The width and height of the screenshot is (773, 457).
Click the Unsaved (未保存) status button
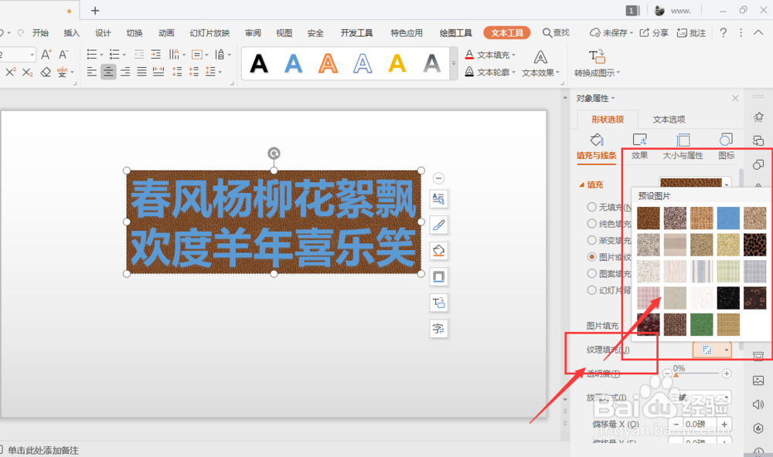click(611, 32)
